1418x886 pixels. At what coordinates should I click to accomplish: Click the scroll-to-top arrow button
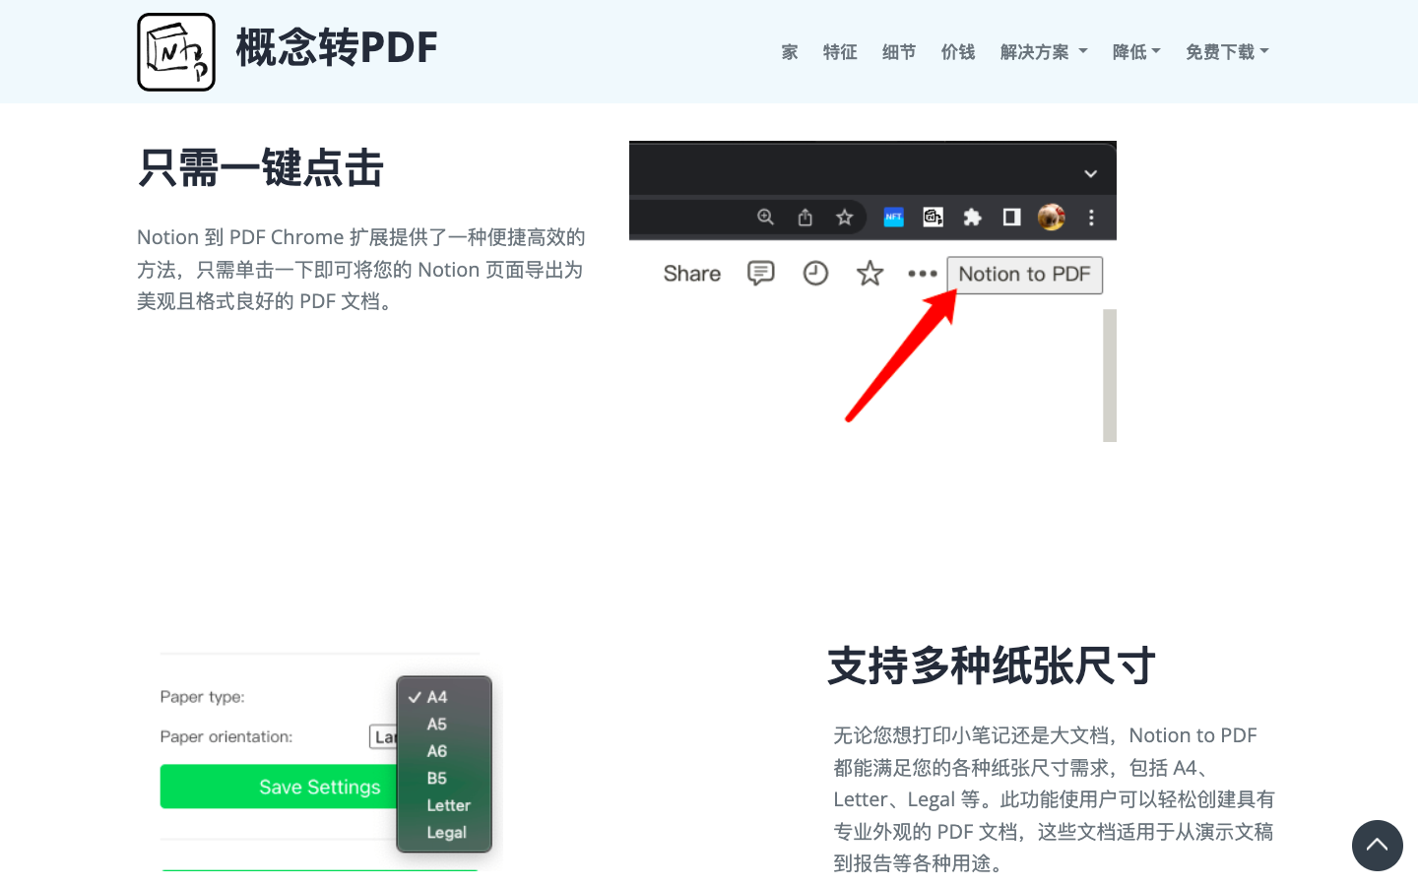1378,846
